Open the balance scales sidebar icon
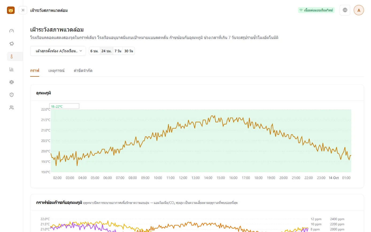 point(11,82)
